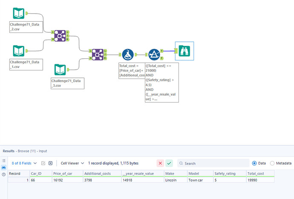Click the record number 1 row header
The height and width of the screenshot is (199, 294).
coord(19,180)
